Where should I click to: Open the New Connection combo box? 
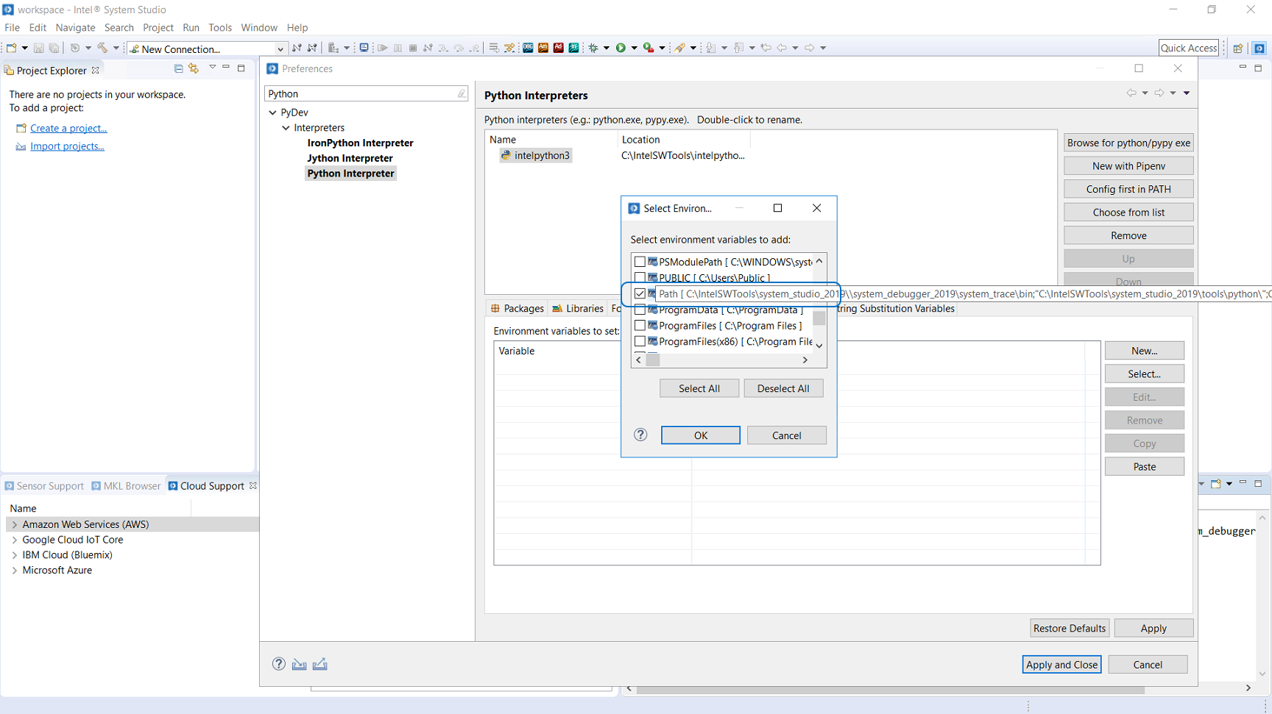[x=207, y=49]
